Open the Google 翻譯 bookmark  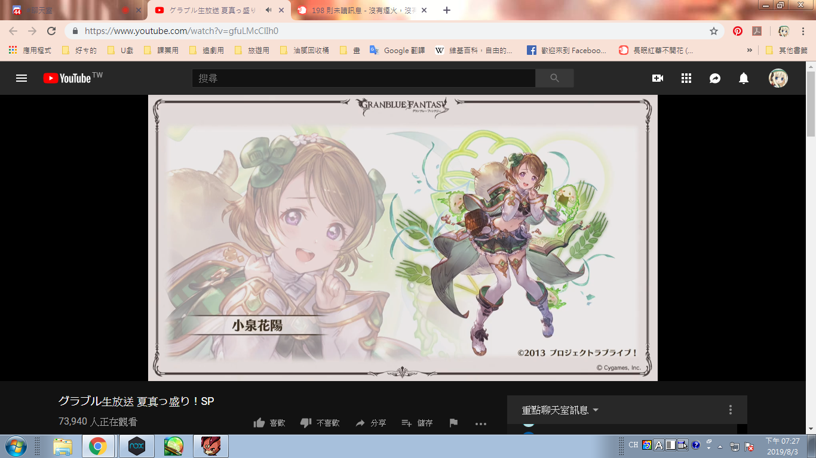click(397, 50)
